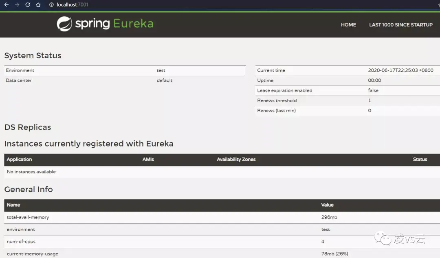Select the General Info heading
Viewport: 440px width, 258px height.
[x=29, y=190]
